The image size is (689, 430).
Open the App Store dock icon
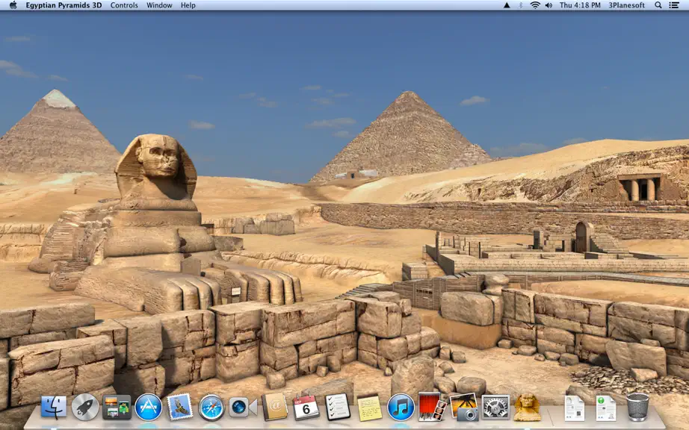149,407
